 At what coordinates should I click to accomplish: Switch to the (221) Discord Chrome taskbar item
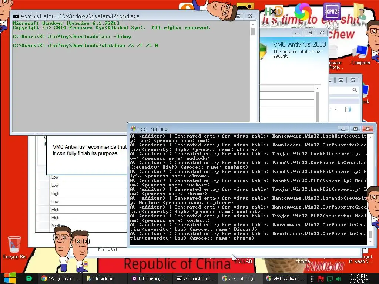[60, 278]
